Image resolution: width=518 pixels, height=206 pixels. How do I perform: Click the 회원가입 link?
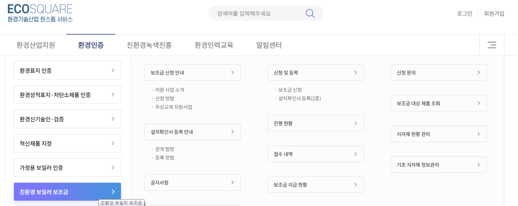(494, 13)
